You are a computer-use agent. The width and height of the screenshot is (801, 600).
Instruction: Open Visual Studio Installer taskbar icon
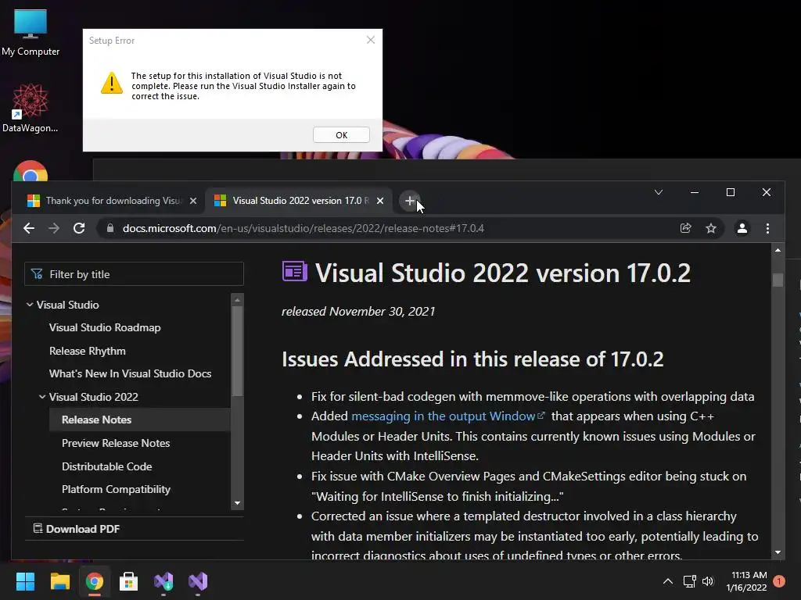point(163,581)
